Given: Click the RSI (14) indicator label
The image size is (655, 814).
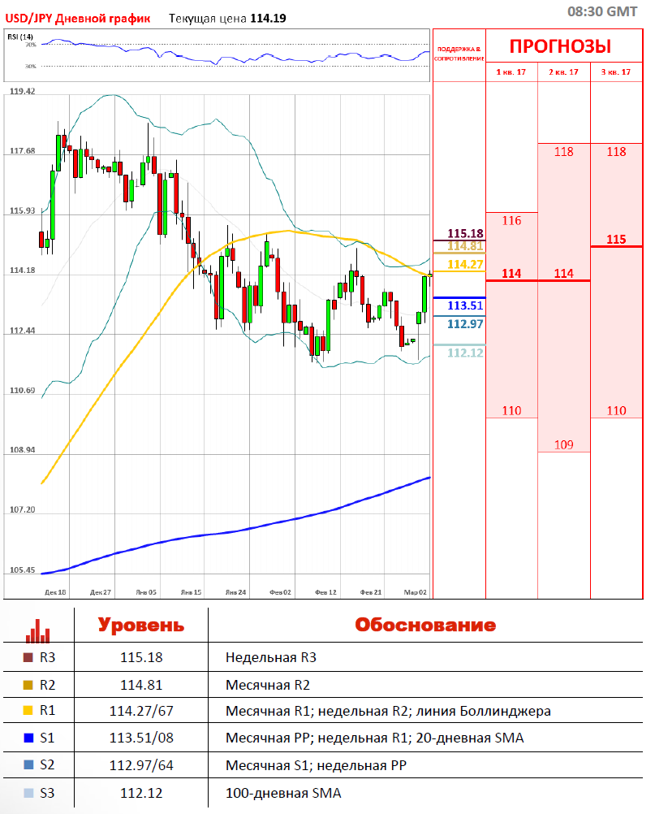Looking at the screenshot, I should [x=20, y=37].
